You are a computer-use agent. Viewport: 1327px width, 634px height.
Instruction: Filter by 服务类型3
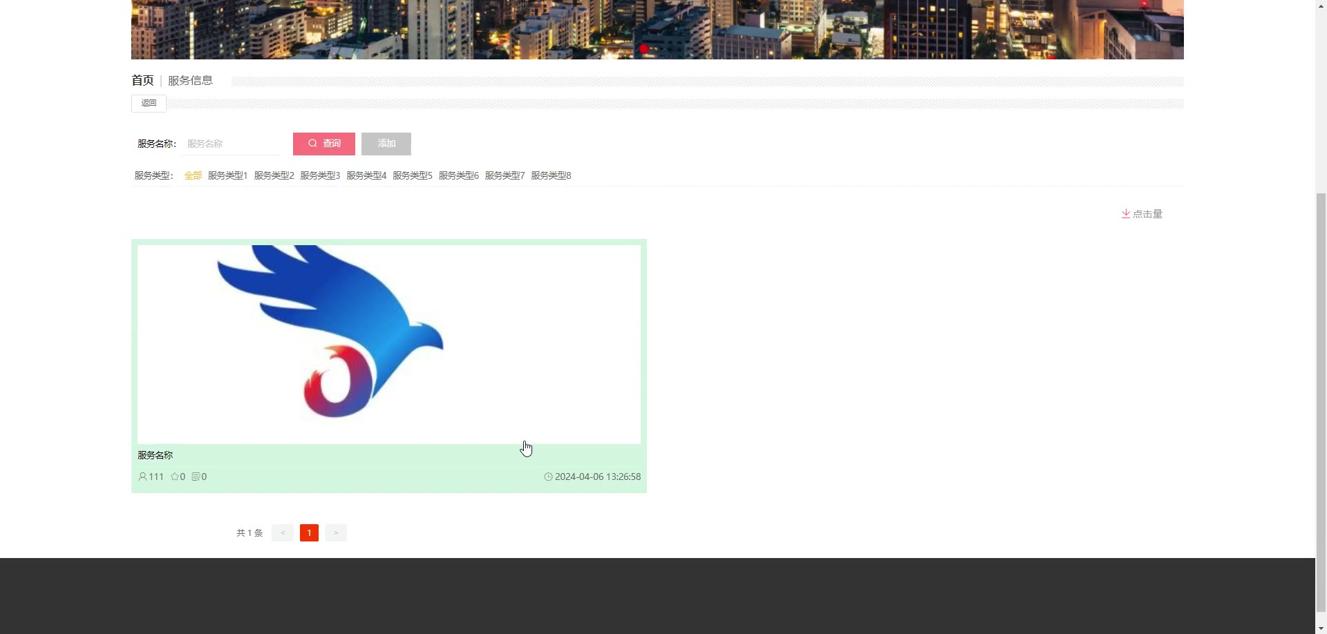(x=320, y=175)
